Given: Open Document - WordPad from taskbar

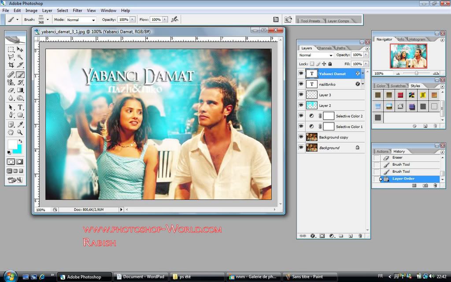Looking at the screenshot, I should (141, 277).
